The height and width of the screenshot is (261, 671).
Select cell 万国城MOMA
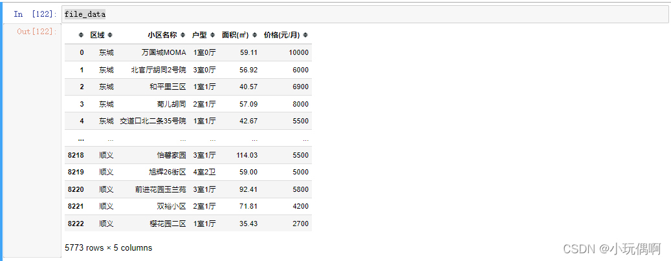pyautogui.click(x=164, y=52)
